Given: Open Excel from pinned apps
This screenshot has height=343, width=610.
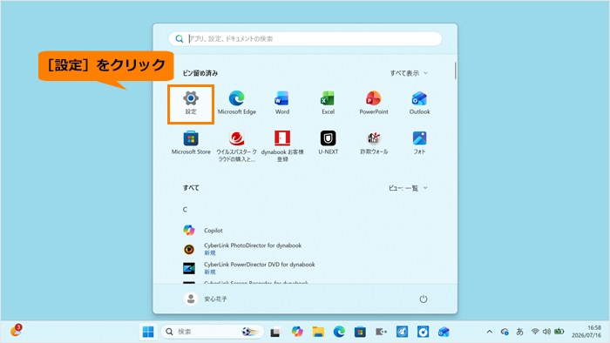Looking at the screenshot, I should point(328,104).
